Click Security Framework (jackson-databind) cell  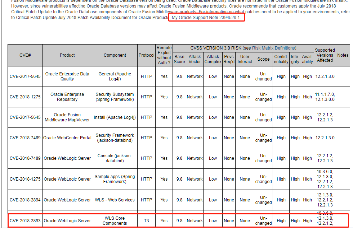115,138
